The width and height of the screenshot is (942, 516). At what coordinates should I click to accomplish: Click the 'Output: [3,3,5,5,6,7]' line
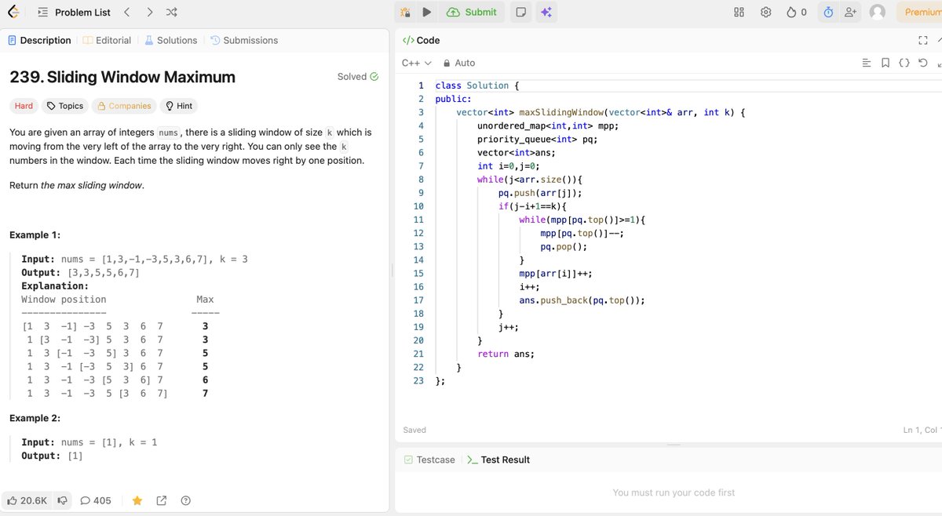[81, 273]
